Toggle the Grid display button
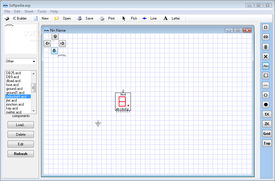This screenshot has width=275, height=181. click(267, 134)
